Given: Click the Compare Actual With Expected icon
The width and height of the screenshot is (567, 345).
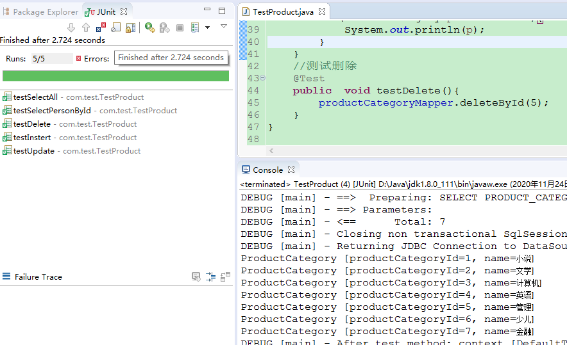Looking at the screenshot, I should tap(225, 277).
